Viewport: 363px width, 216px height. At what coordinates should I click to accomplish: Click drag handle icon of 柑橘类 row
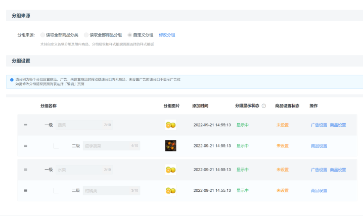click(x=26, y=191)
